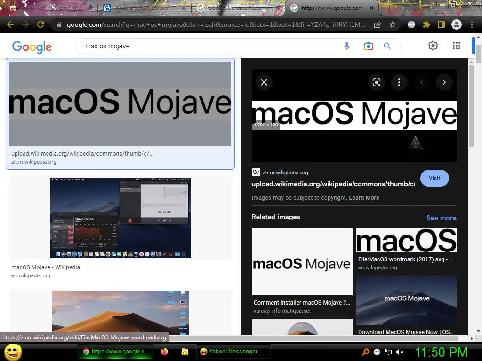Open Comment installer macOS Mojave related image
This screenshot has height=361, width=482.
pyautogui.click(x=302, y=261)
